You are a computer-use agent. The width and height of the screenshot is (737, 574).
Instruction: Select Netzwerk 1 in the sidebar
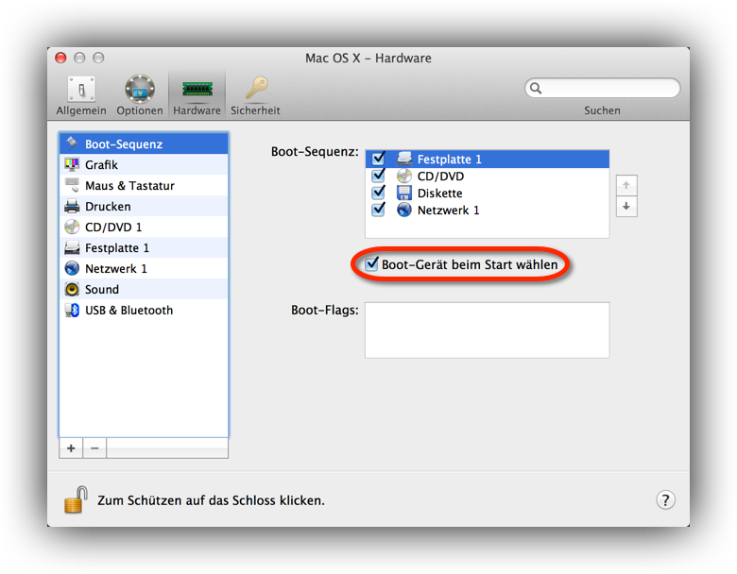tap(144, 268)
